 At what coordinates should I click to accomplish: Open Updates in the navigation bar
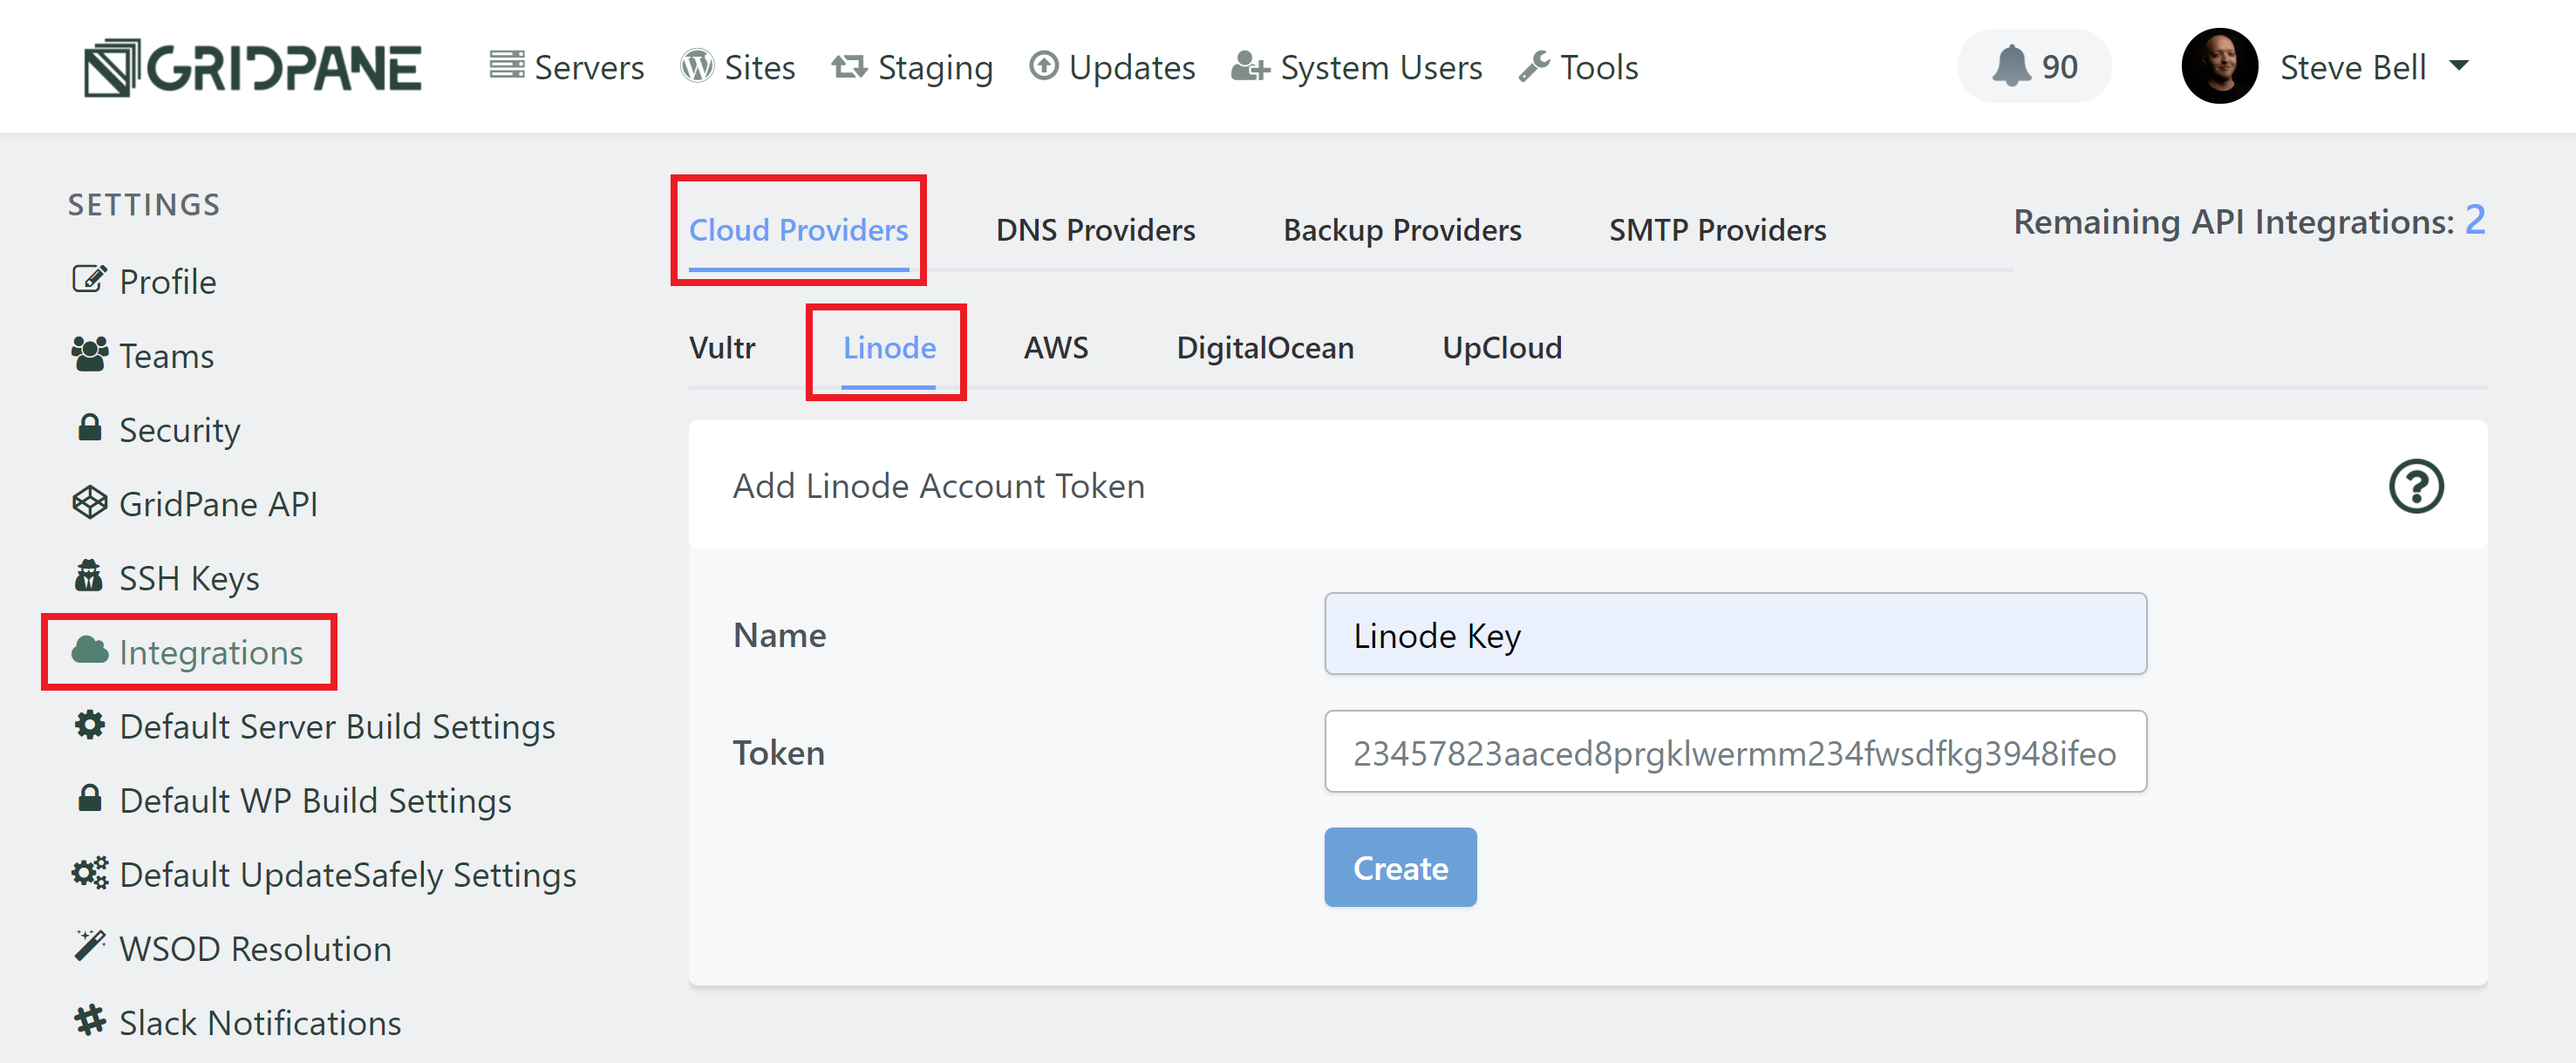coord(1112,67)
